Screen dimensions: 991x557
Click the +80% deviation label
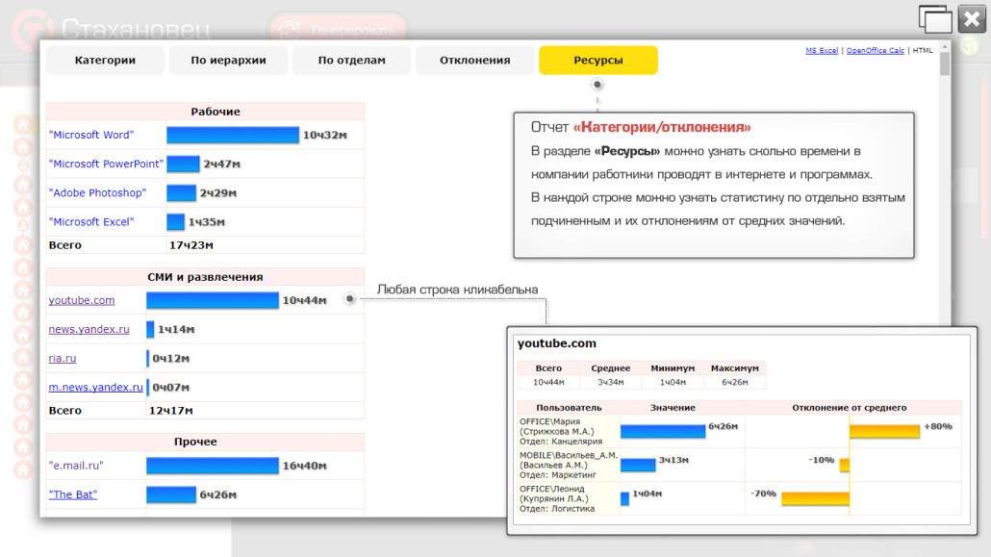coord(938,426)
